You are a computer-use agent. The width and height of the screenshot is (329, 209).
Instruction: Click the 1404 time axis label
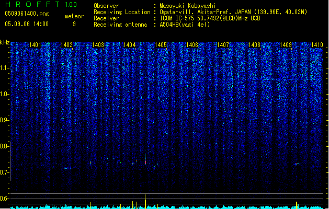point(130,45)
